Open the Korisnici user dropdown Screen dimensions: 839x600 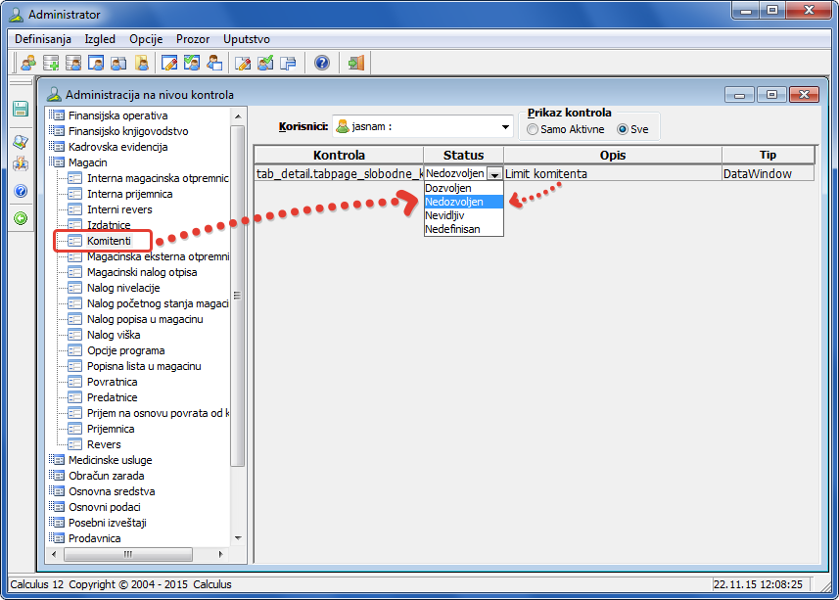(x=506, y=127)
